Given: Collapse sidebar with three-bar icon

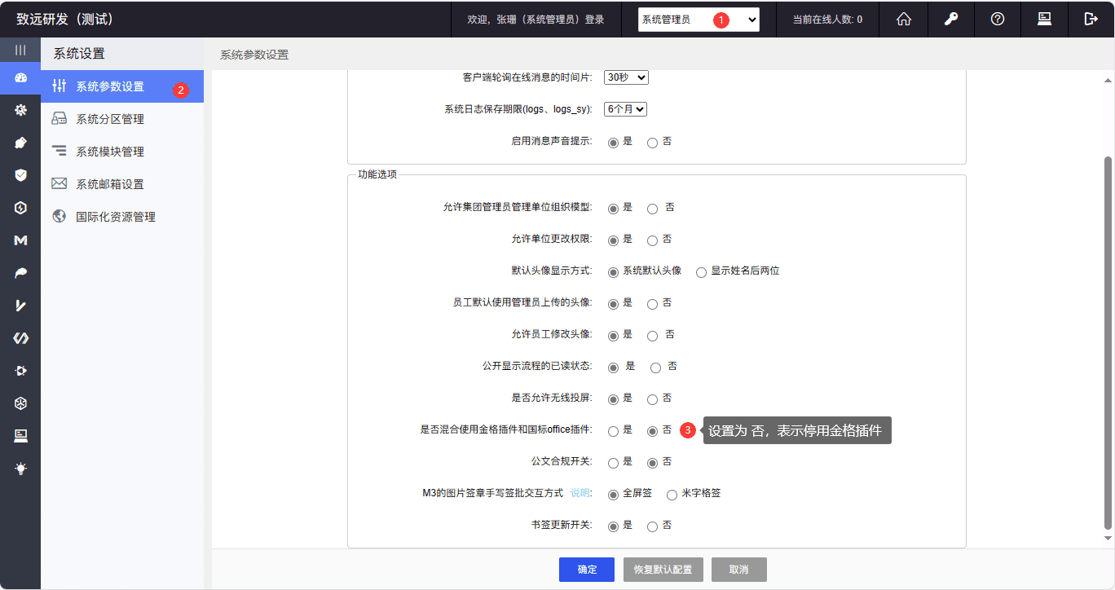Looking at the screenshot, I should [x=20, y=51].
